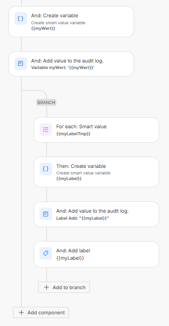The height and width of the screenshot is (326, 169).
Task: Open the Add value to audit log myWert card
Action: pos(71,64)
